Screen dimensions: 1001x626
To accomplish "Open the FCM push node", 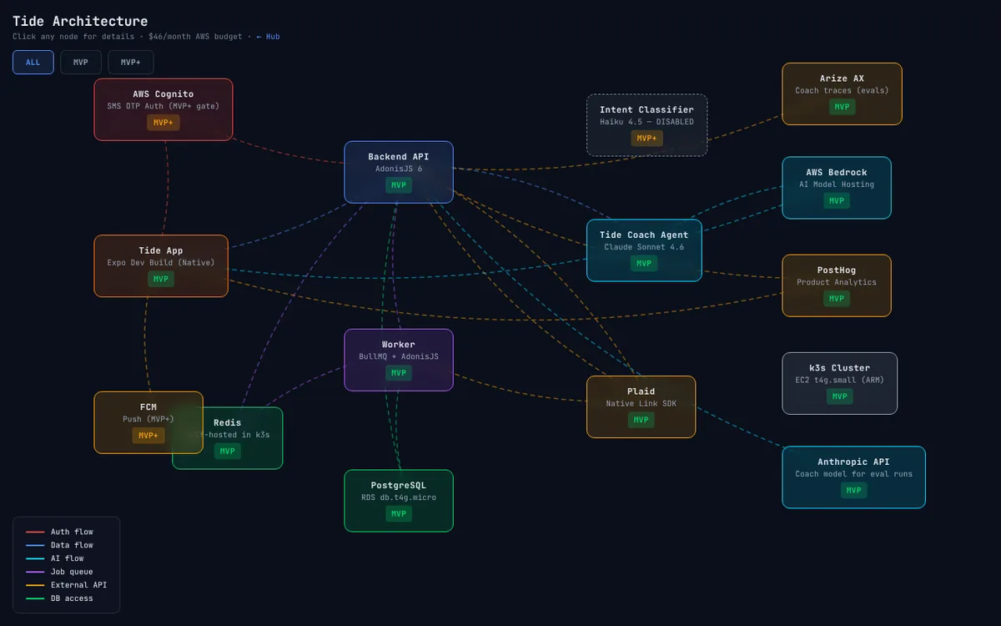I will point(148,422).
